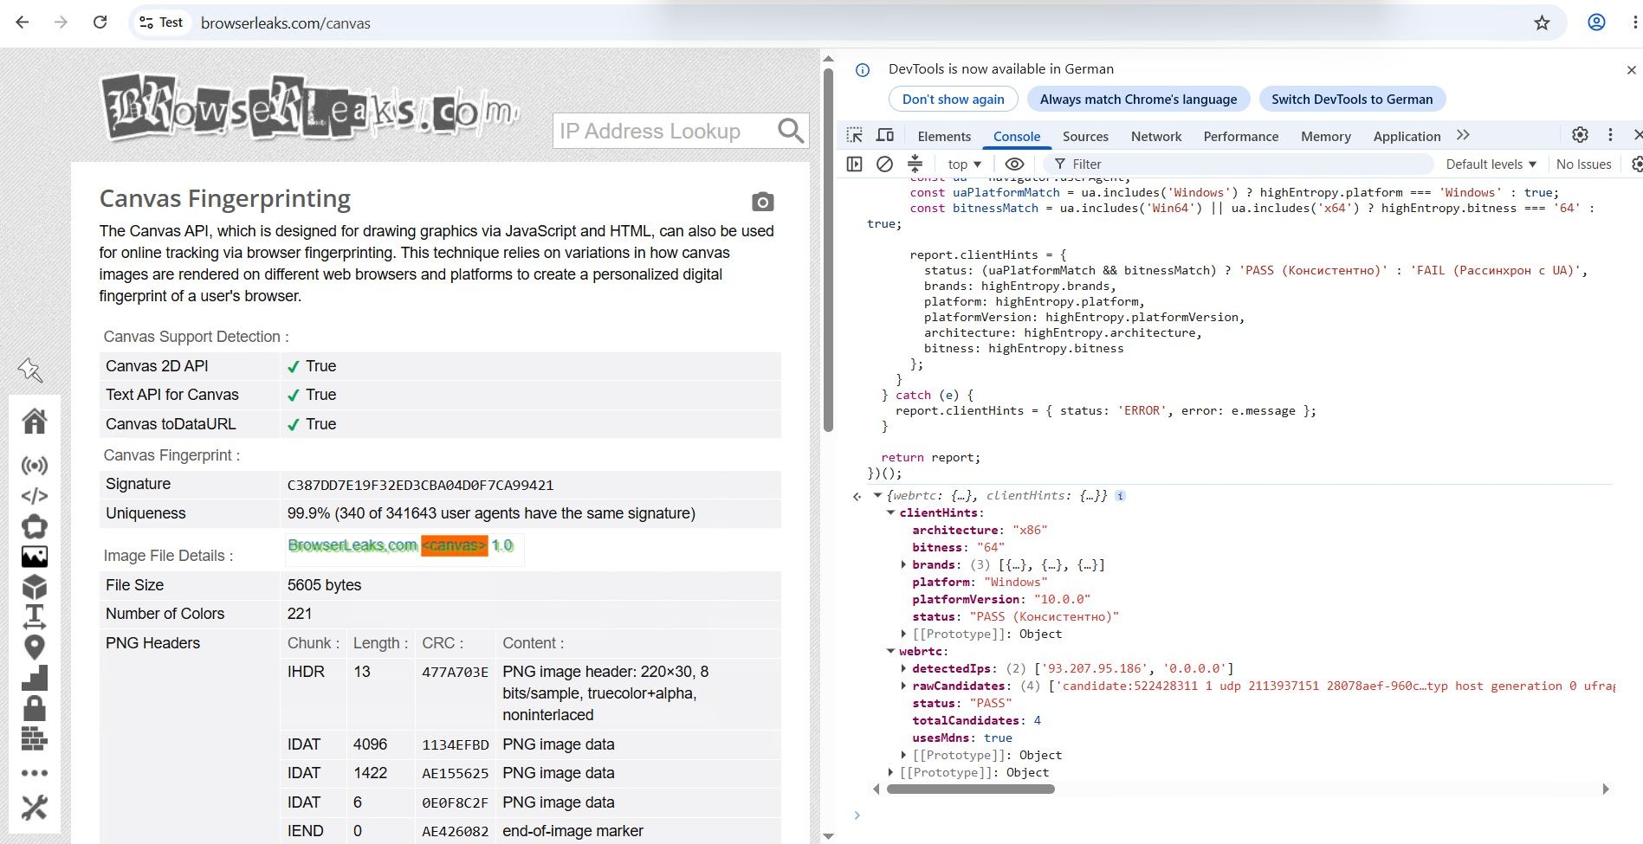Collapse the webrtc object

[890, 651]
